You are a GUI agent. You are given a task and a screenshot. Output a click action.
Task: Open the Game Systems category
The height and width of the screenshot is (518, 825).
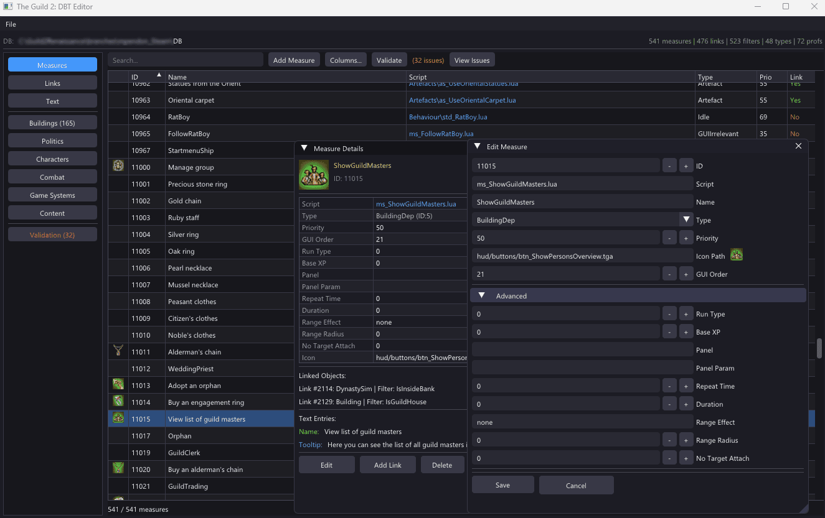click(x=52, y=195)
